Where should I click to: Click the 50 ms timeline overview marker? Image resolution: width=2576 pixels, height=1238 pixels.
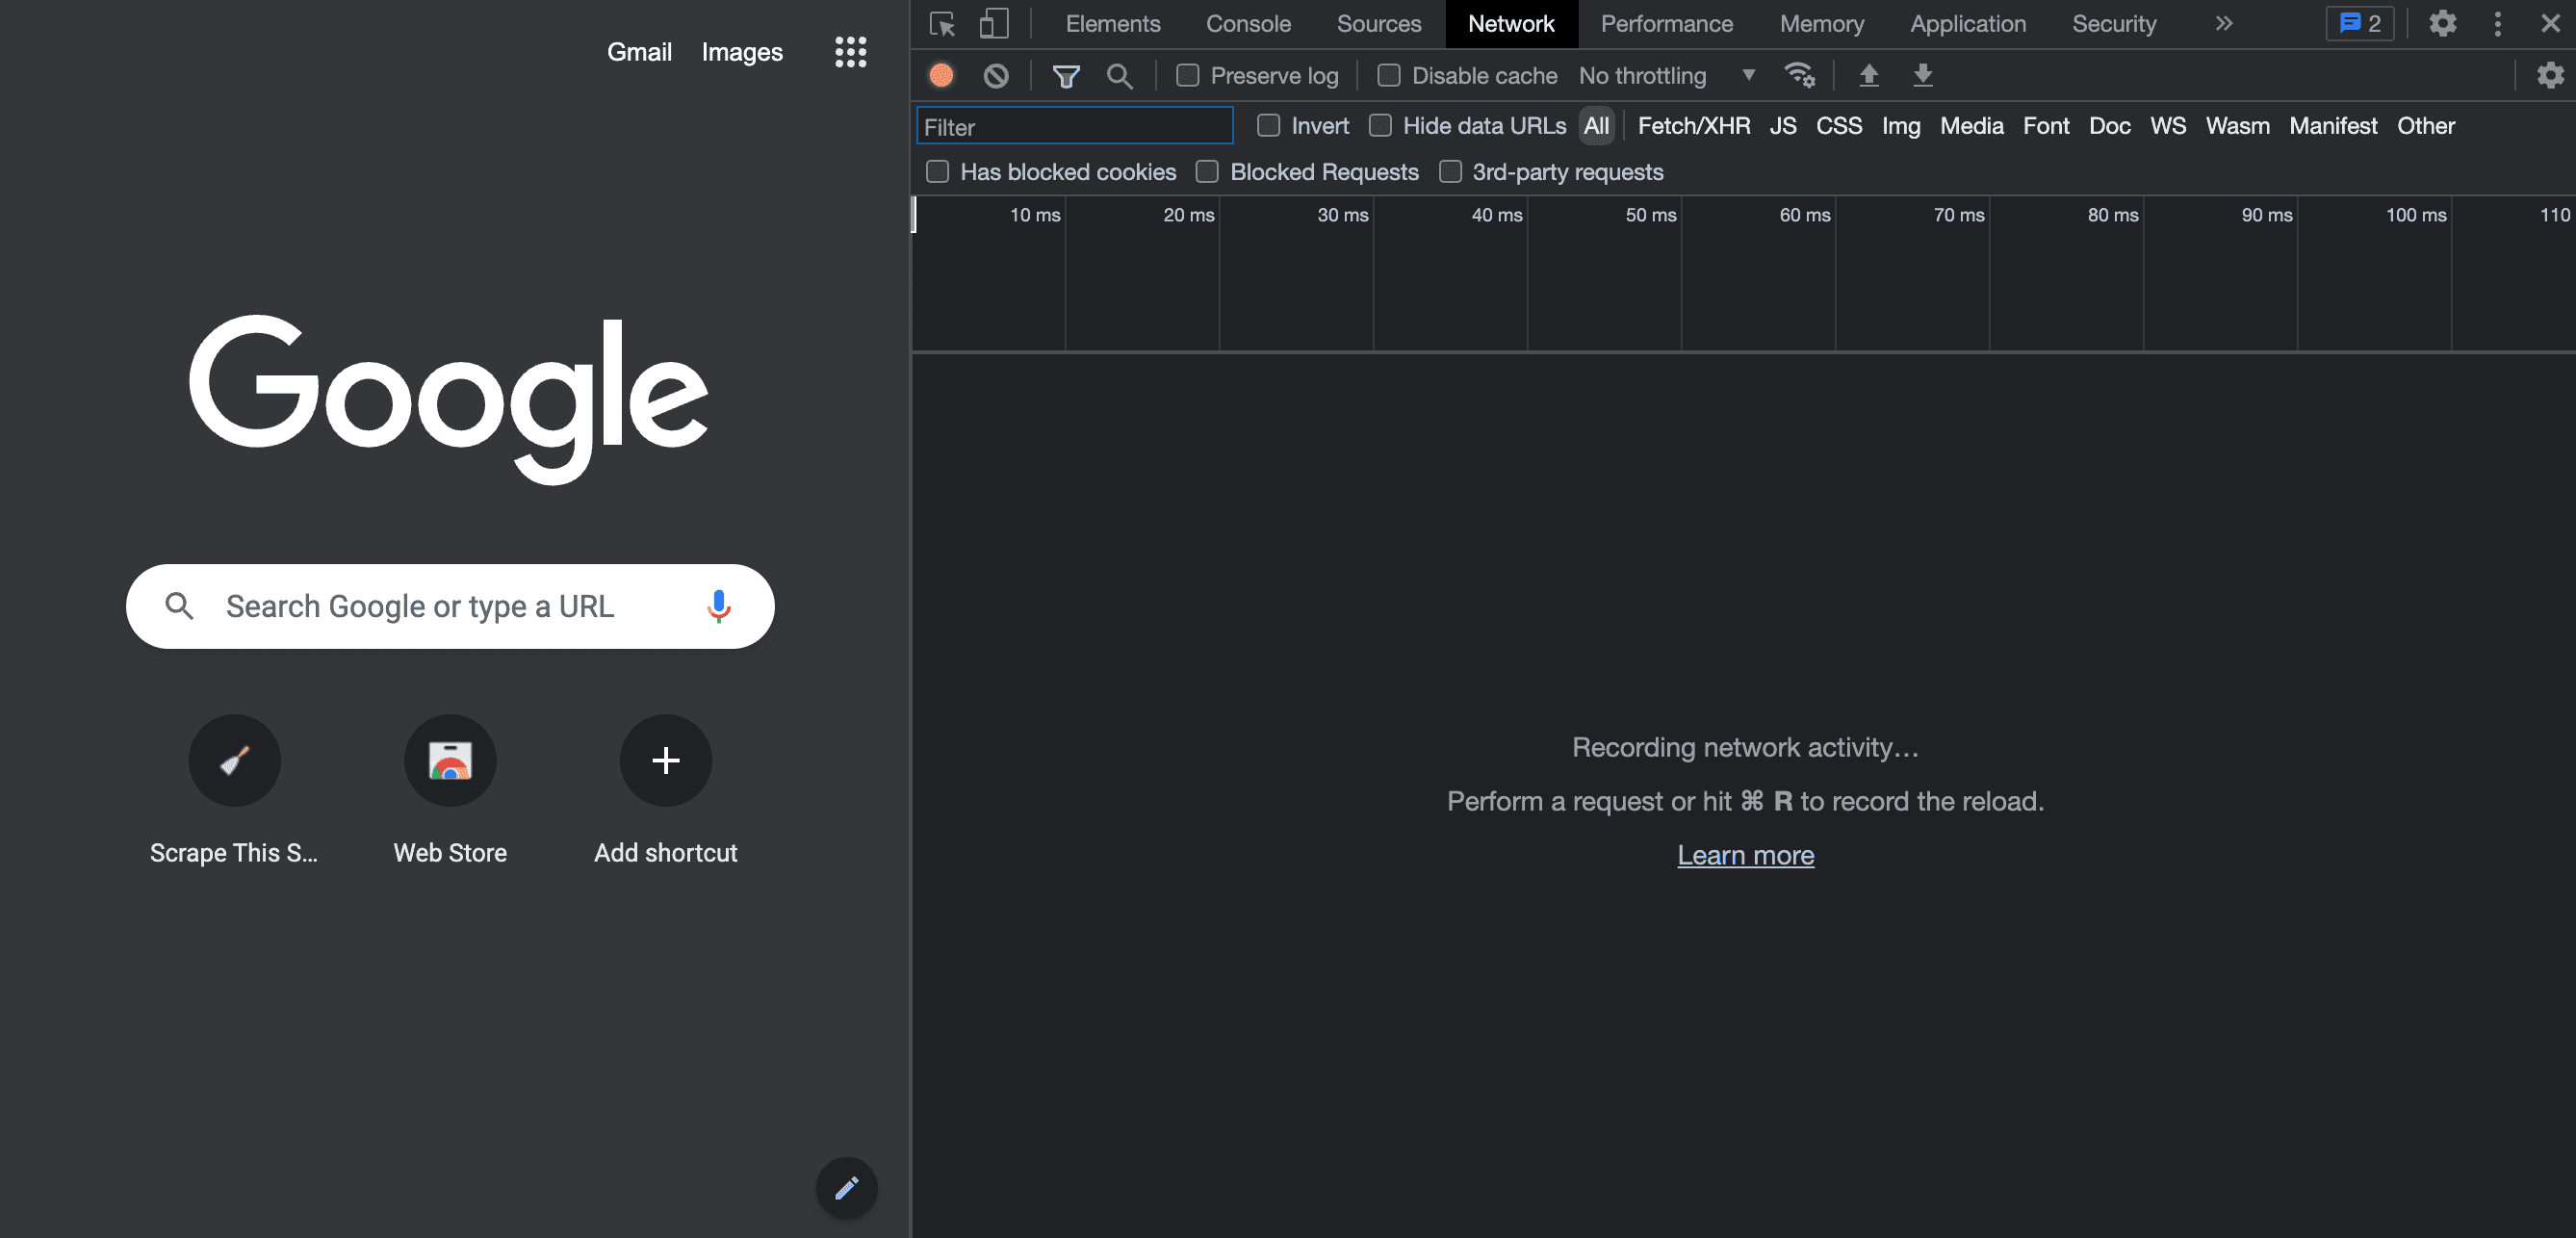click(1650, 215)
